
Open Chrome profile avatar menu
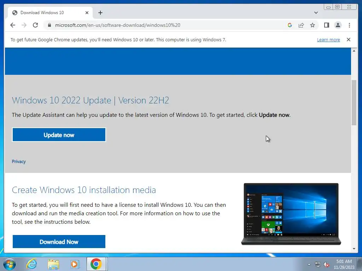338,25
